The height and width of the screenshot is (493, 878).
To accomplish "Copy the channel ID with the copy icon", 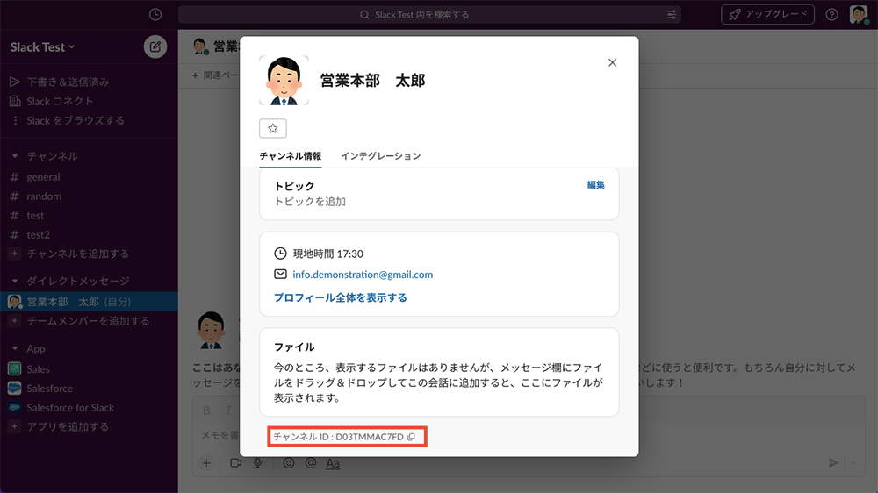I will (412, 437).
